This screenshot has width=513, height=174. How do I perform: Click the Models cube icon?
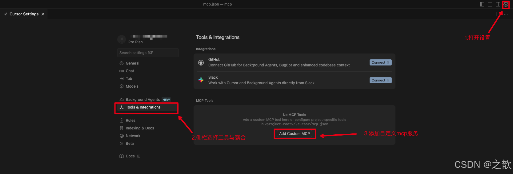coord(122,86)
